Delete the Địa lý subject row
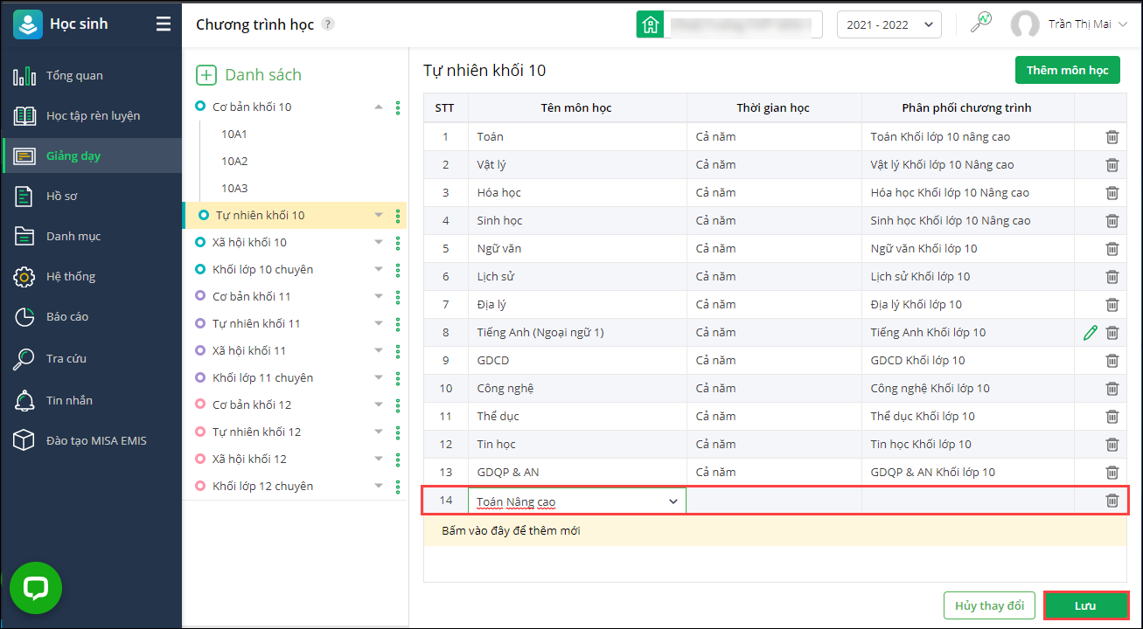Viewport: 1143px width, 629px height. [1112, 305]
